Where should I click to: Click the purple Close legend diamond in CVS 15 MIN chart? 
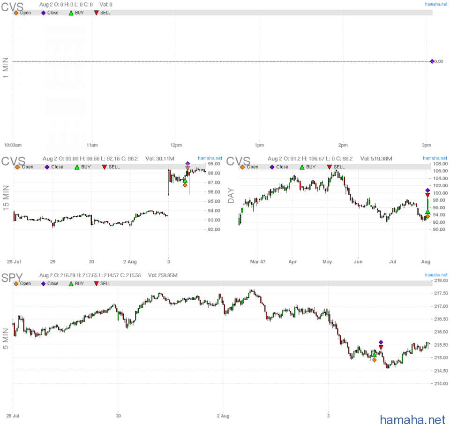point(47,167)
